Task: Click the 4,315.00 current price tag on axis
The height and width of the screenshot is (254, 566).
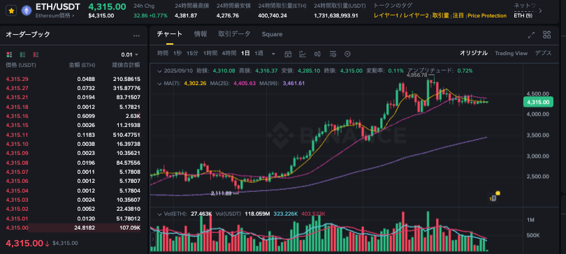Action: (x=538, y=103)
